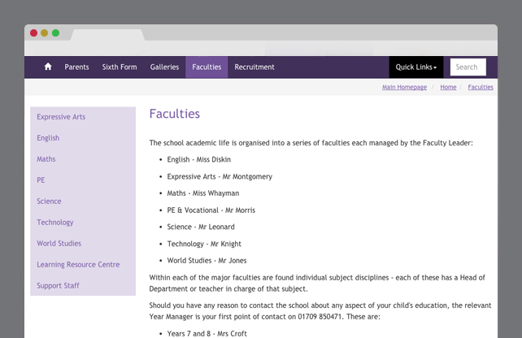
Task: Select English in the sidebar
Action: (x=48, y=138)
